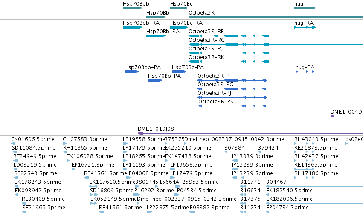
Task: Select the 304467 EST label
Action: [276, 182]
